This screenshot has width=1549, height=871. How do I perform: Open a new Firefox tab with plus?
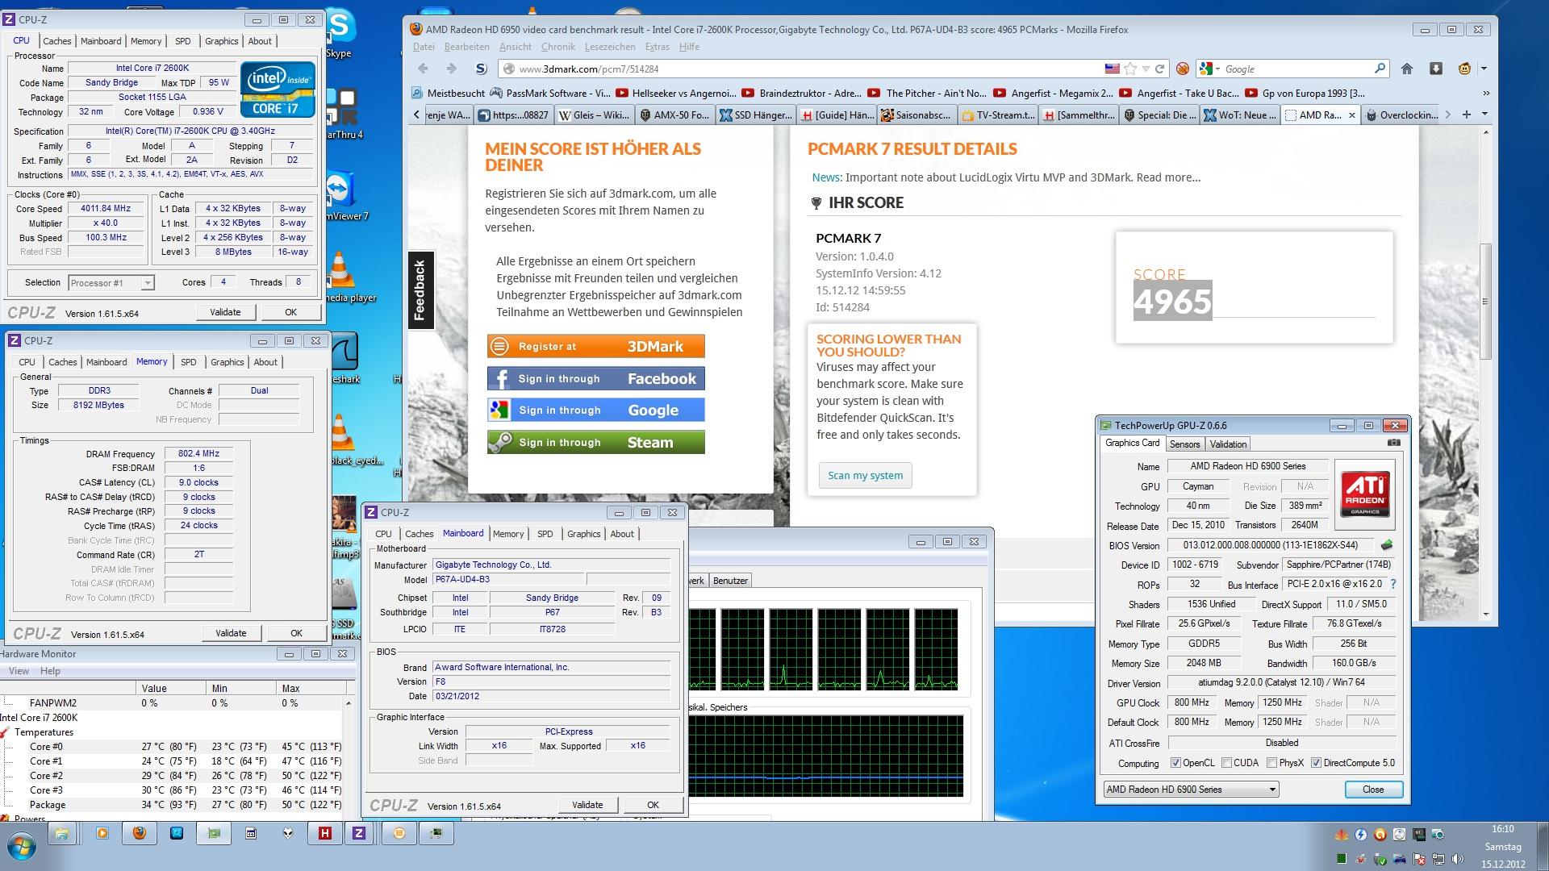tap(1466, 115)
